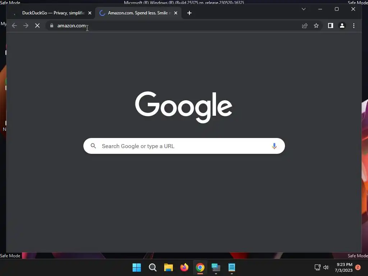The image size is (368, 276).
Task: Open Chrome three-dot menu
Action: (x=354, y=26)
